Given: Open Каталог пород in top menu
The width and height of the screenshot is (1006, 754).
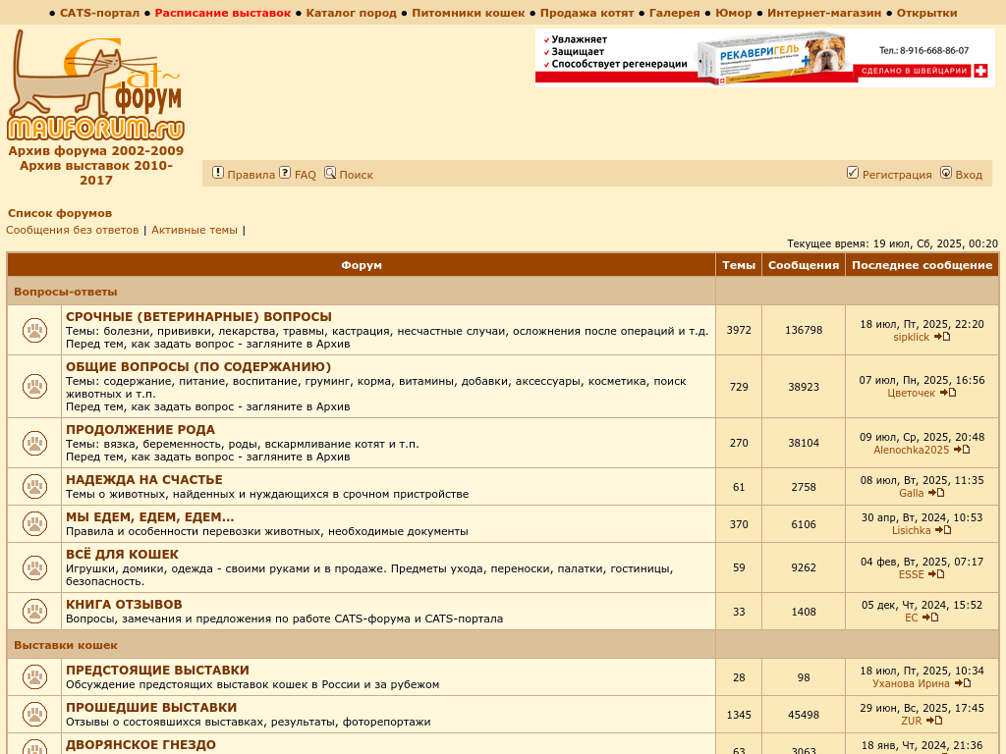Looking at the screenshot, I should pyautogui.click(x=351, y=13).
